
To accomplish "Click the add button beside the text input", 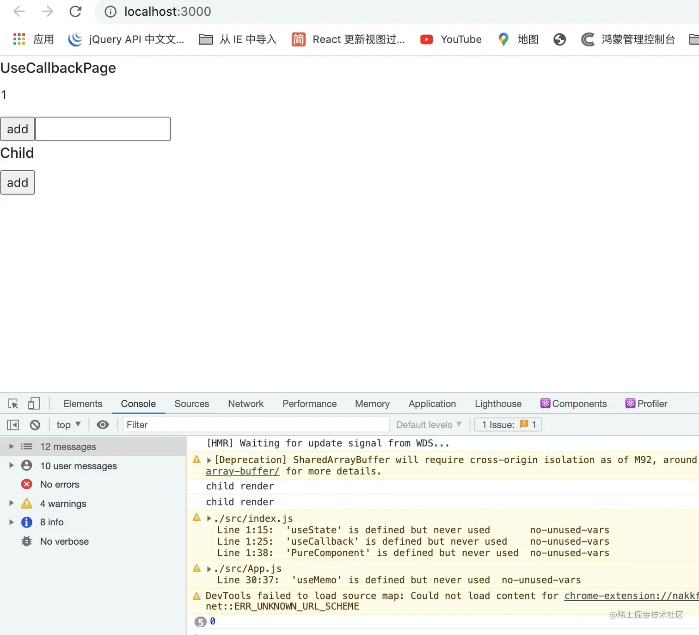I will click(18, 129).
